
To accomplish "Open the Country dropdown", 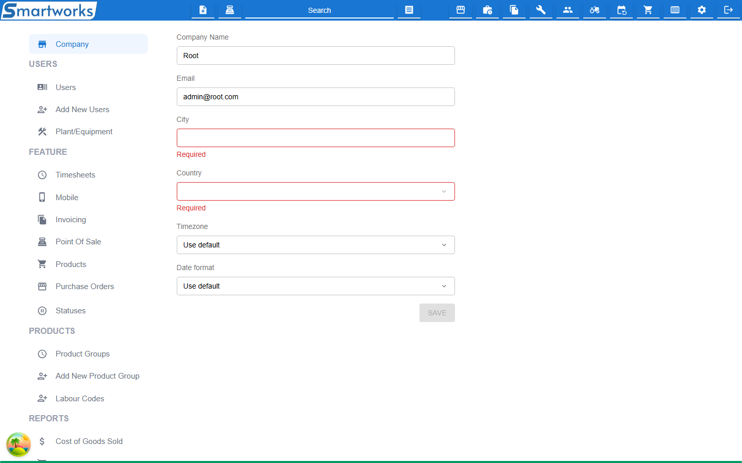I will click(316, 191).
